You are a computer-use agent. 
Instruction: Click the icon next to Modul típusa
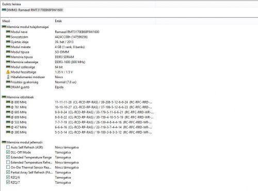tap(8, 52)
